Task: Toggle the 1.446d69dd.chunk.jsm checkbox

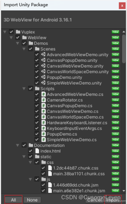Action: coord(43,185)
